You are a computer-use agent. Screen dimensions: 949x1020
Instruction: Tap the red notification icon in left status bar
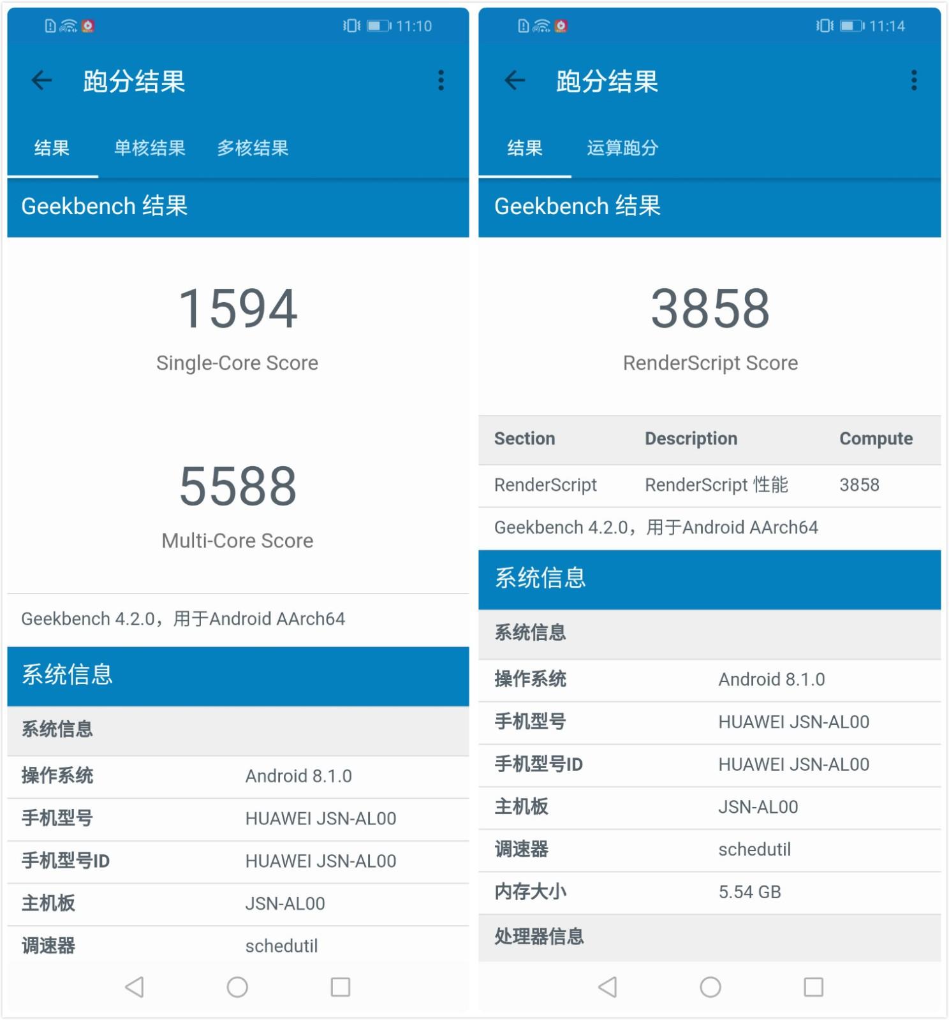pyautogui.click(x=88, y=26)
